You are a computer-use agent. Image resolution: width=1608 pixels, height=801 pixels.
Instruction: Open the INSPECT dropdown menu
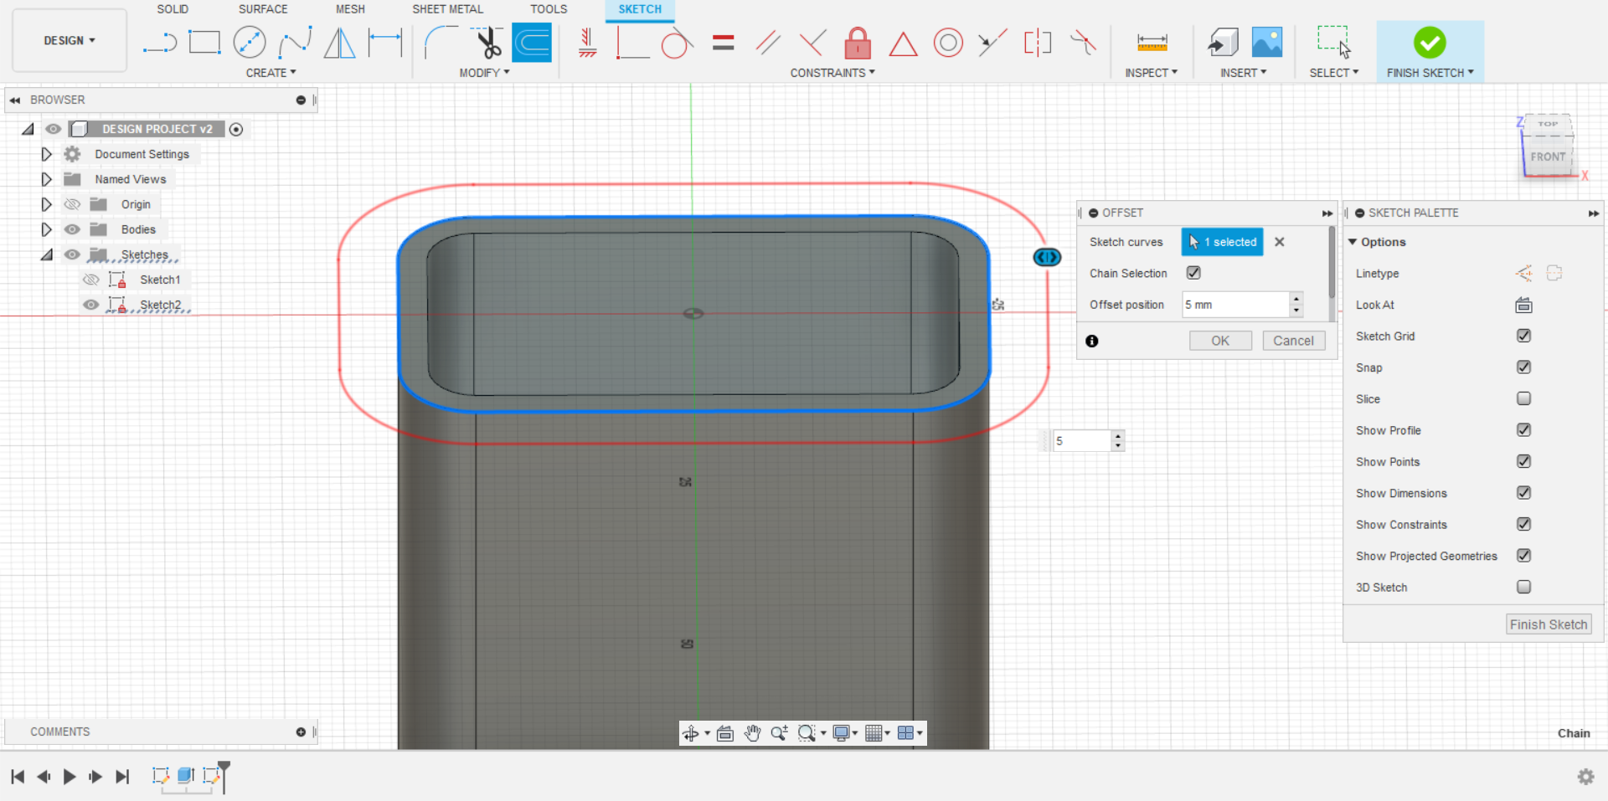pos(1151,73)
